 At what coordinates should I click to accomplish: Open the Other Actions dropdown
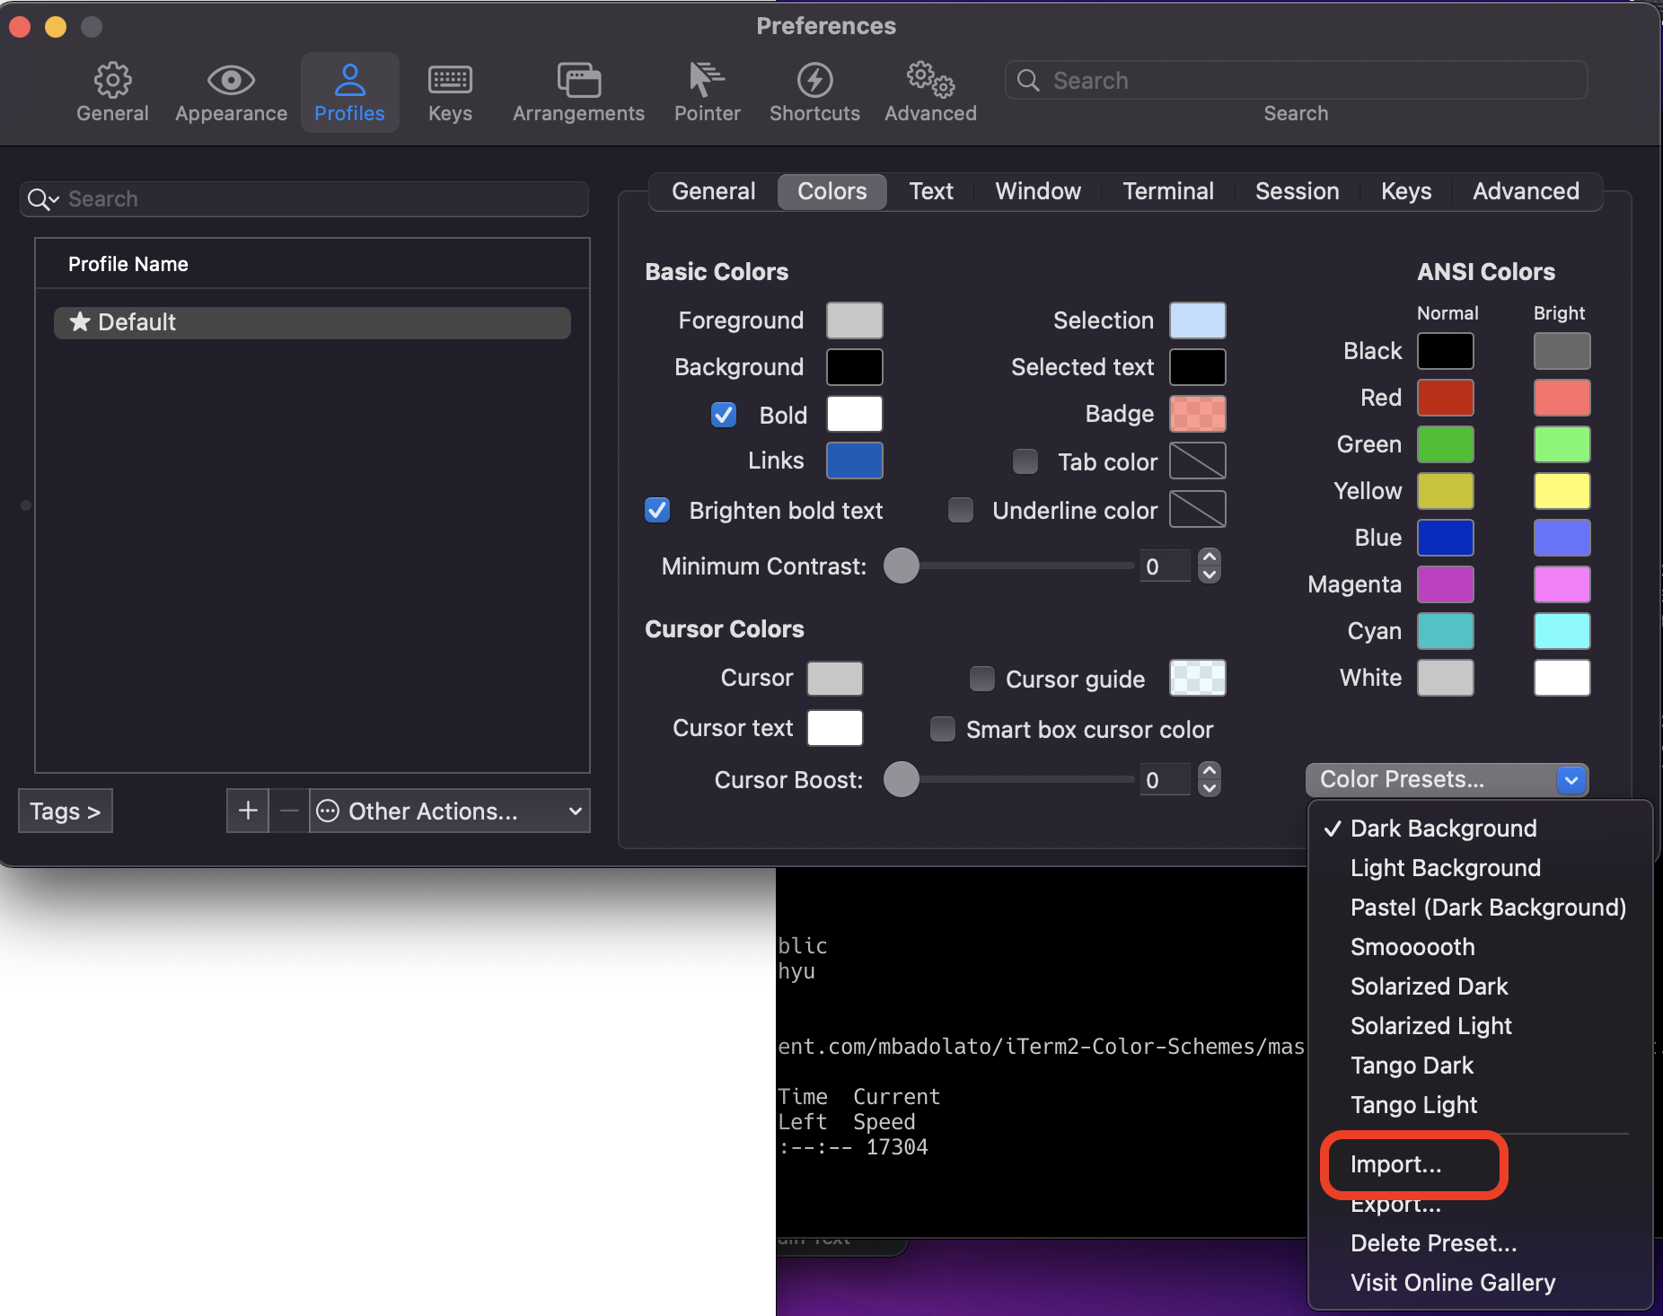point(450,811)
